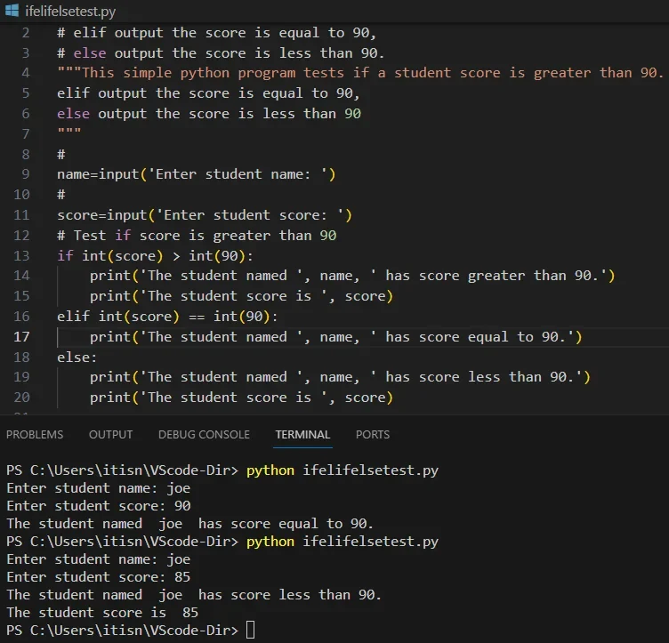Viewport: 669px width, 643px height.
Task: Click the terminal output 'The student score is 85'
Action: (102, 613)
